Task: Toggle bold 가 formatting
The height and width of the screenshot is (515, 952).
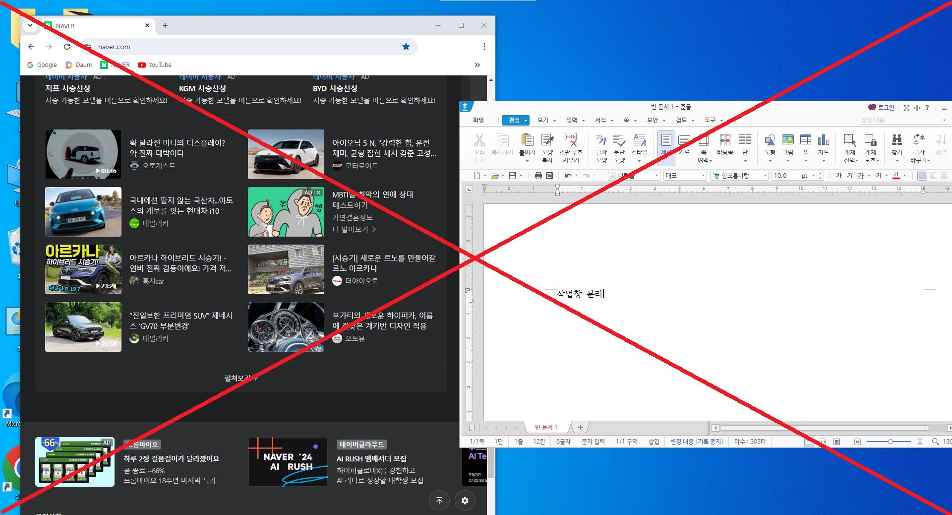Action: pos(839,176)
